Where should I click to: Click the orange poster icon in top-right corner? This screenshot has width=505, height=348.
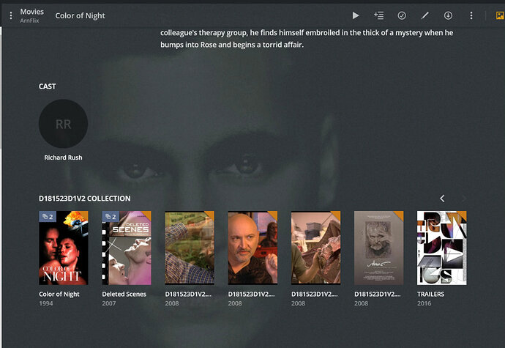pyautogui.click(x=500, y=15)
